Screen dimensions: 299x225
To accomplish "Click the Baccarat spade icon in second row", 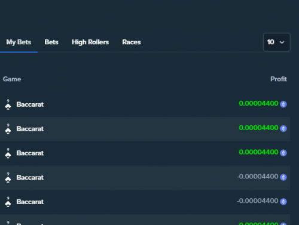I will pyautogui.click(x=8, y=129).
